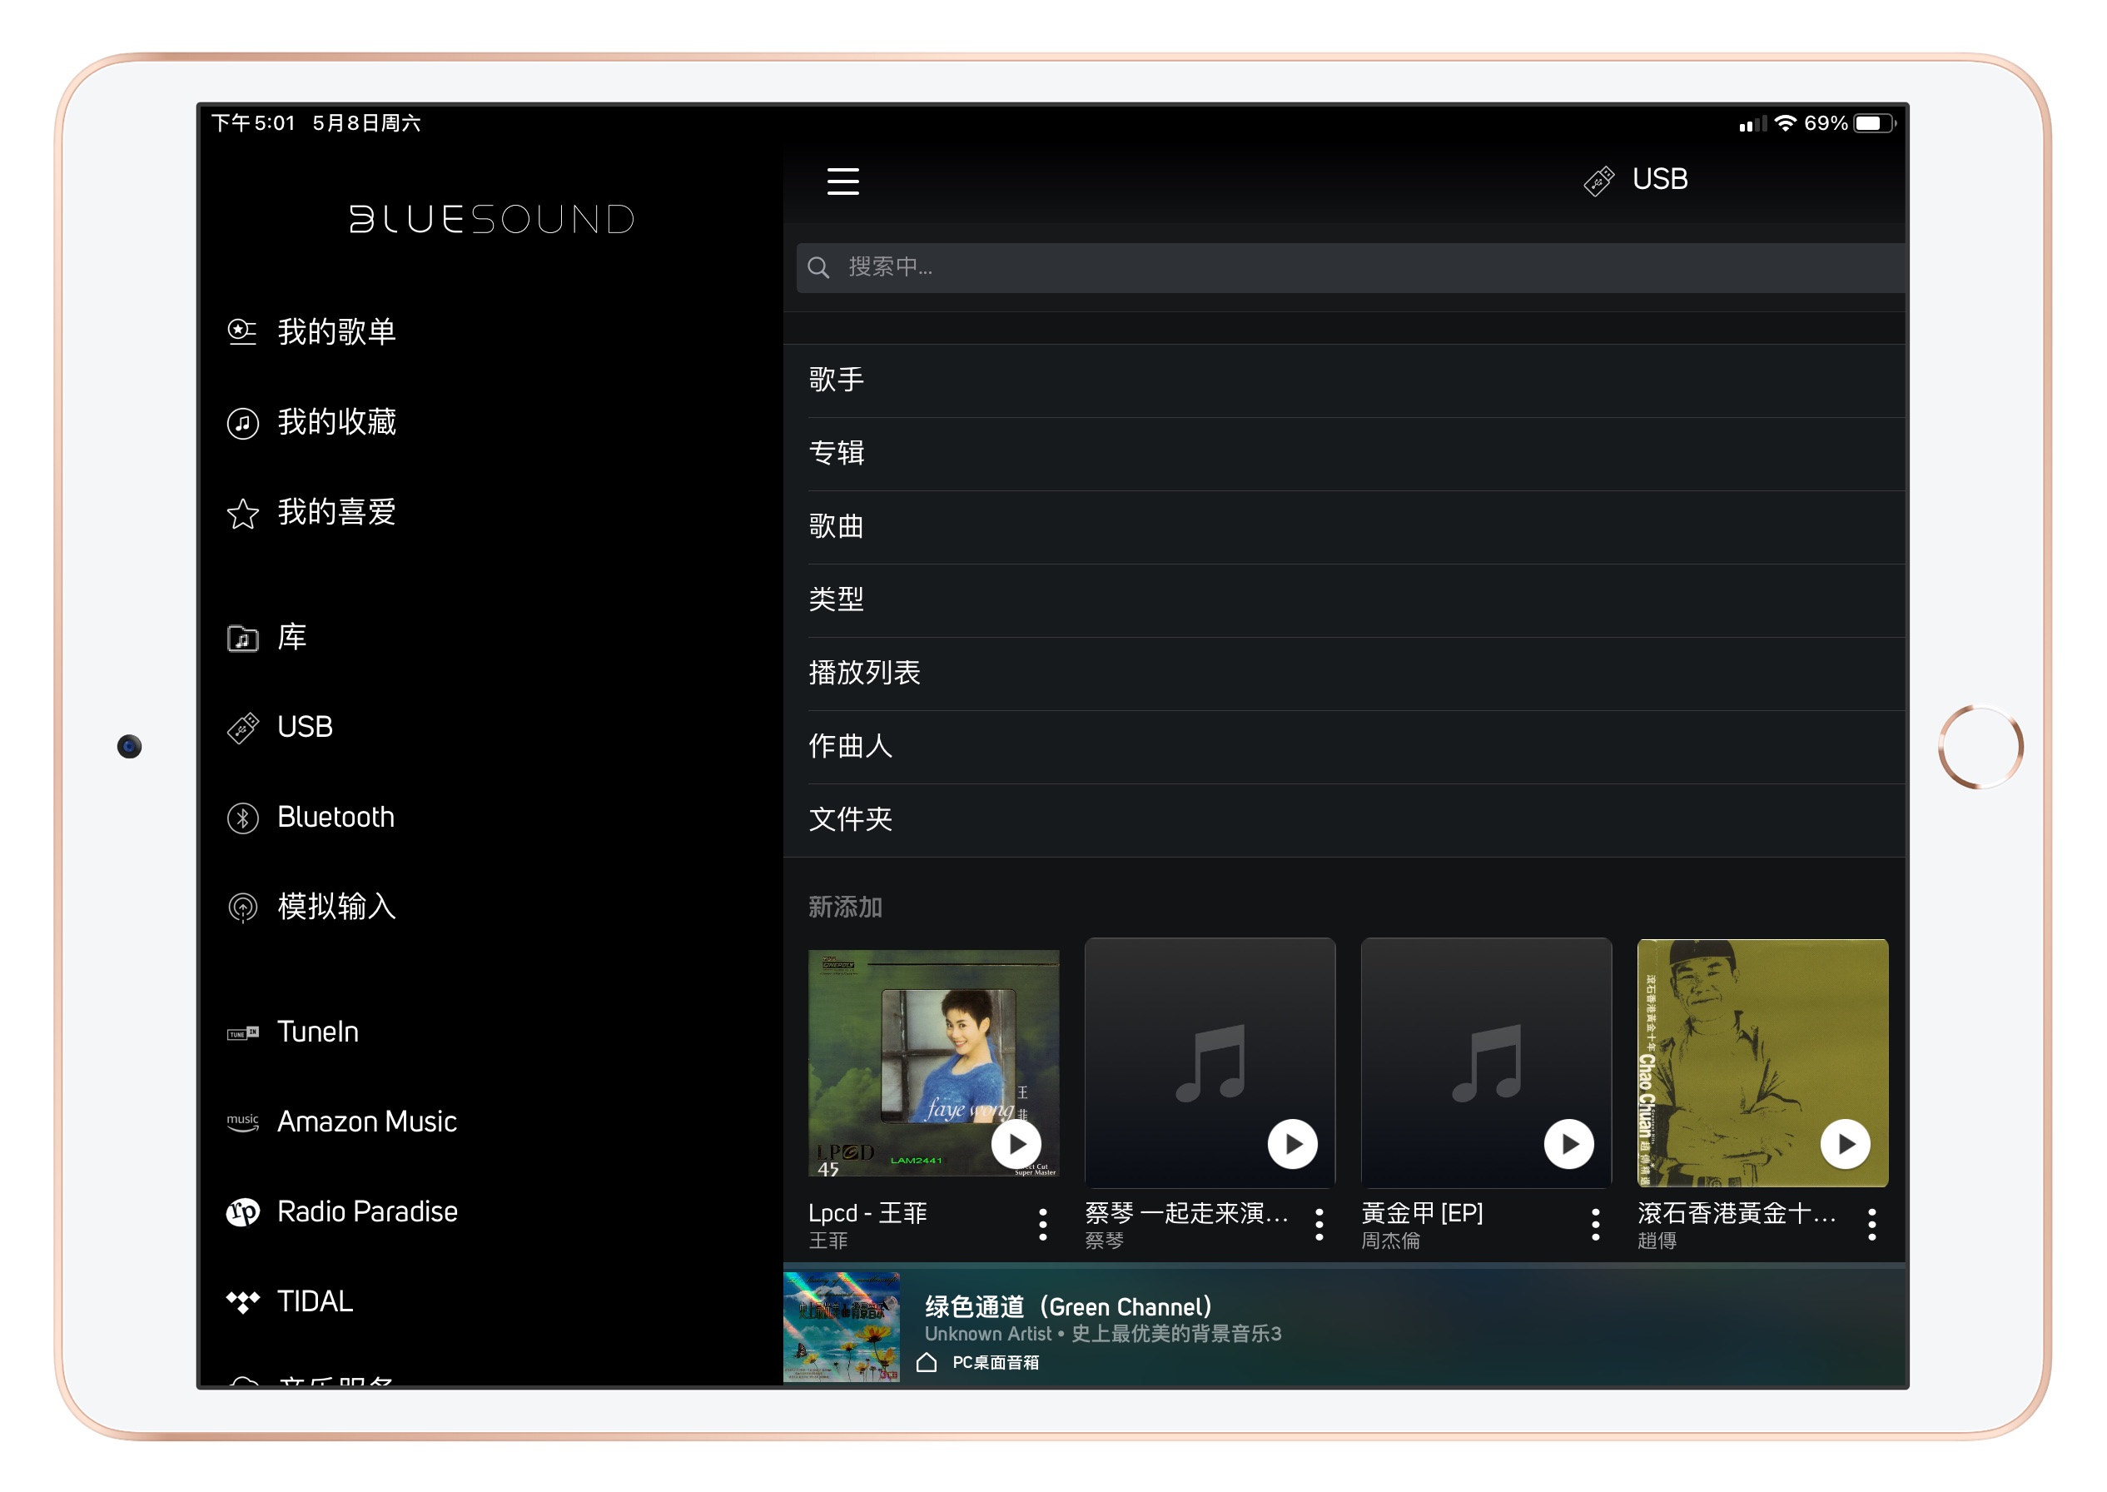2107x1492 pixels.
Task: Open 我的收藏 favorites section
Action: (337, 421)
